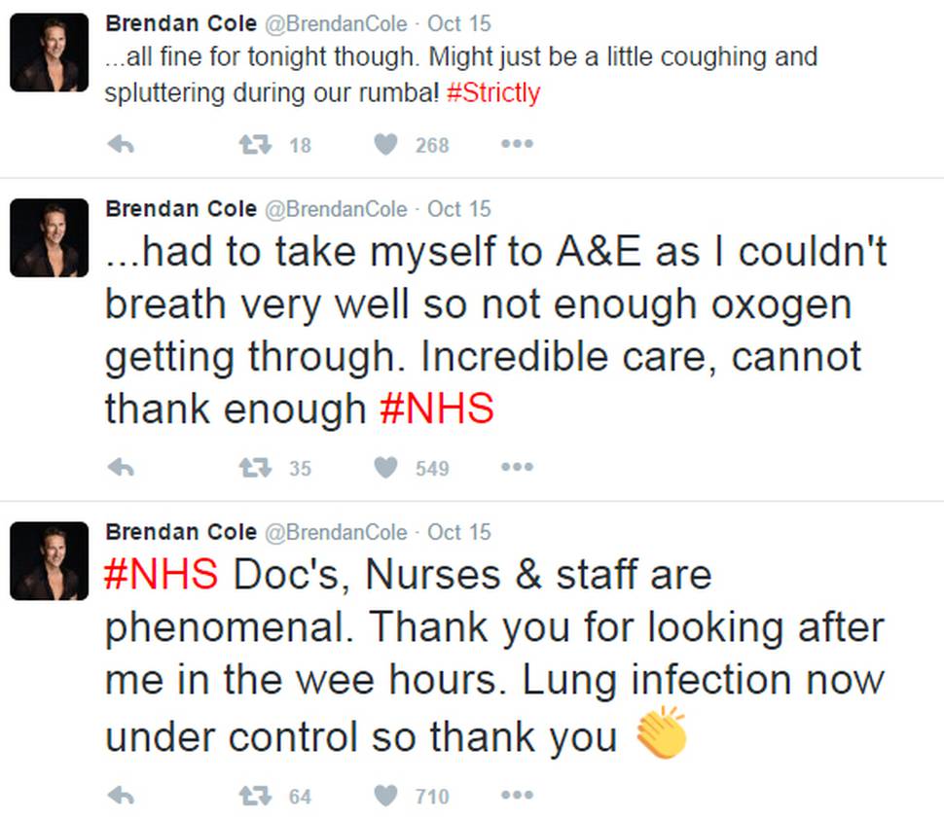Screen dimensions: 944x817
Task: Open more options on the rumba tweet
Action: click(x=517, y=144)
